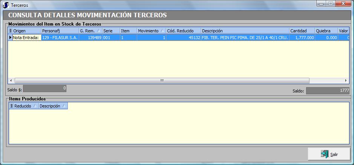This screenshot has width=354, height=165.
Task: Click the Terceros app icon in title bar
Action: (6, 5)
